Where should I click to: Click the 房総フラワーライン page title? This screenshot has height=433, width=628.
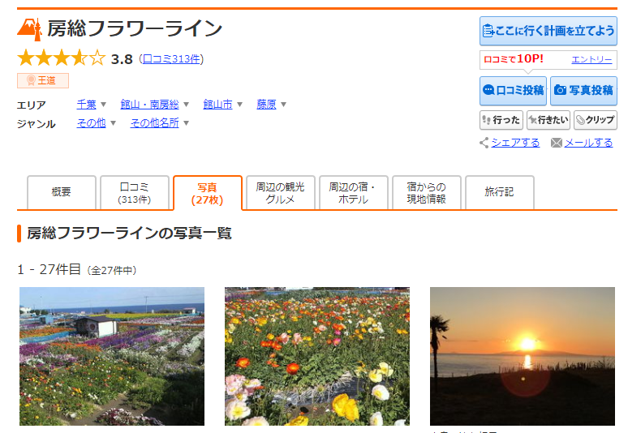tap(135, 28)
